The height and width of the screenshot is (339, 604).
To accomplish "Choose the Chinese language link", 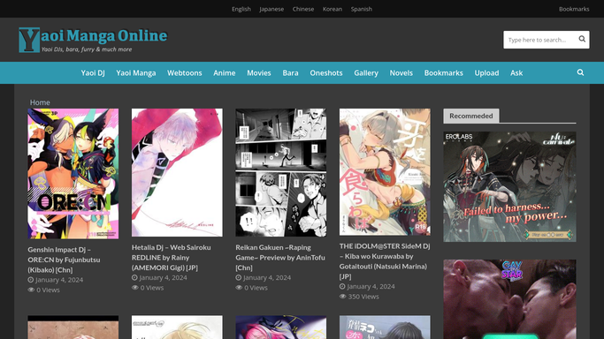I will pos(303,9).
